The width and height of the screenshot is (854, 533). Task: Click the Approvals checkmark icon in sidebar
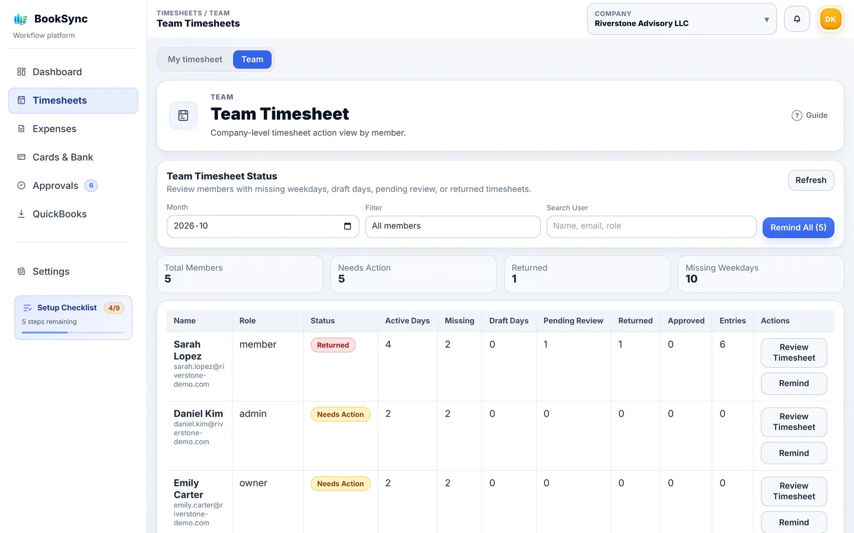[x=21, y=185]
